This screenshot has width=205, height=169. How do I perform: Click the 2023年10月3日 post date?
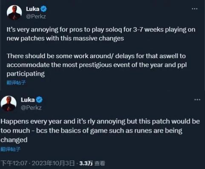click(x=53, y=163)
